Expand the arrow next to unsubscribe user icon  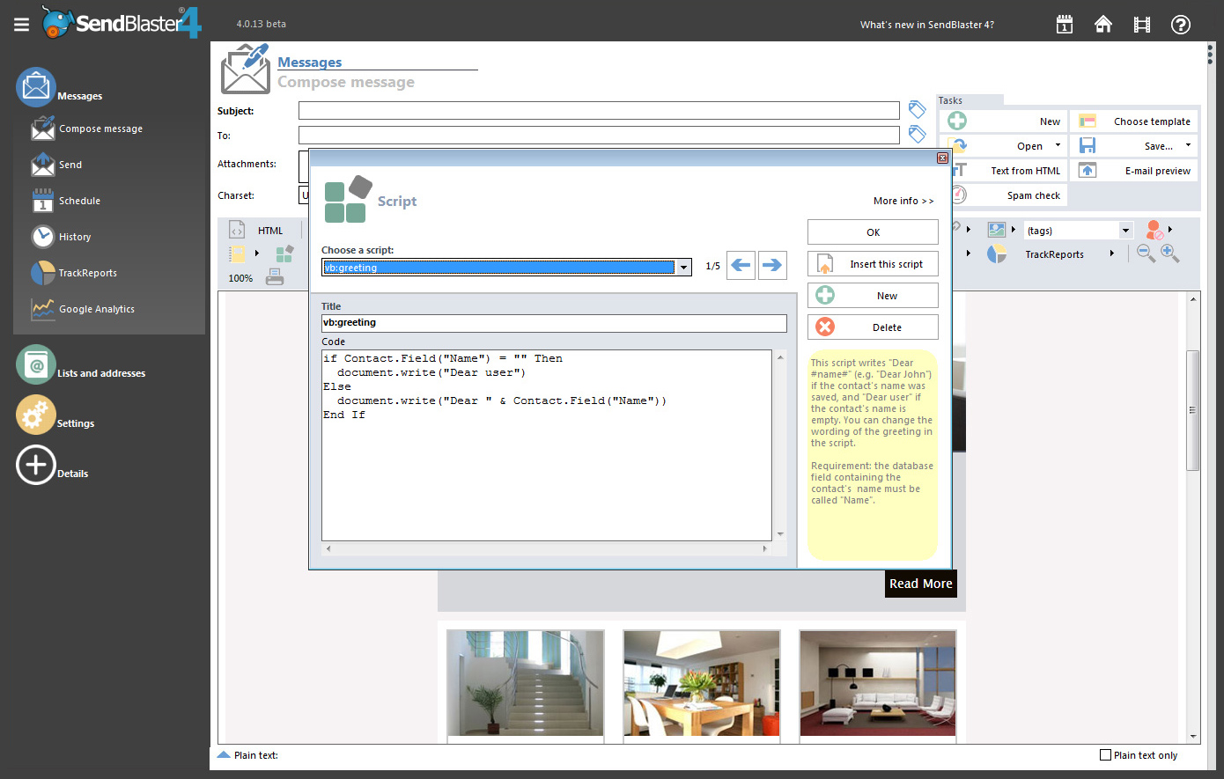(x=1170, y=230)
